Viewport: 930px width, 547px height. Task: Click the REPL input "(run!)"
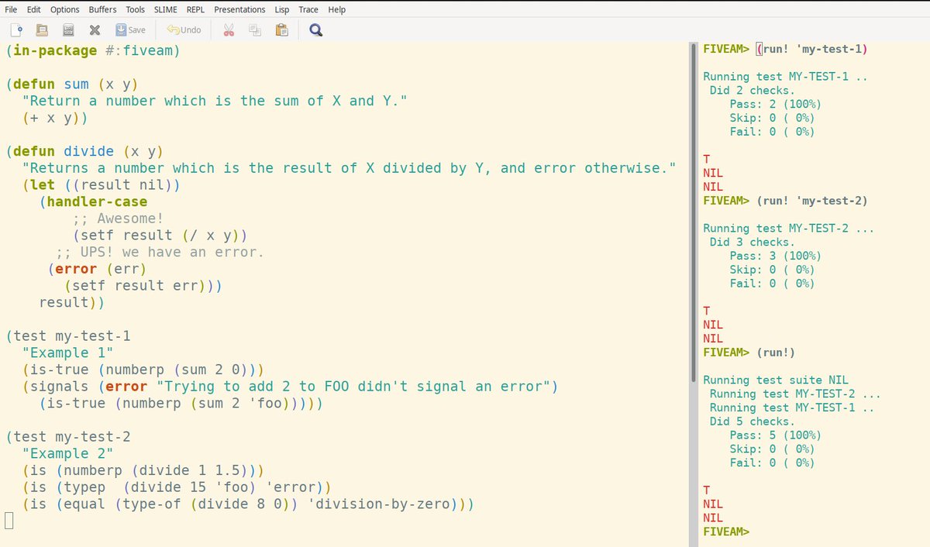point(776,353)
